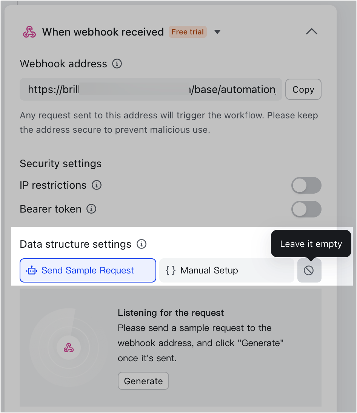
Task: Enable IP restrictions
Action: [306, 185]
